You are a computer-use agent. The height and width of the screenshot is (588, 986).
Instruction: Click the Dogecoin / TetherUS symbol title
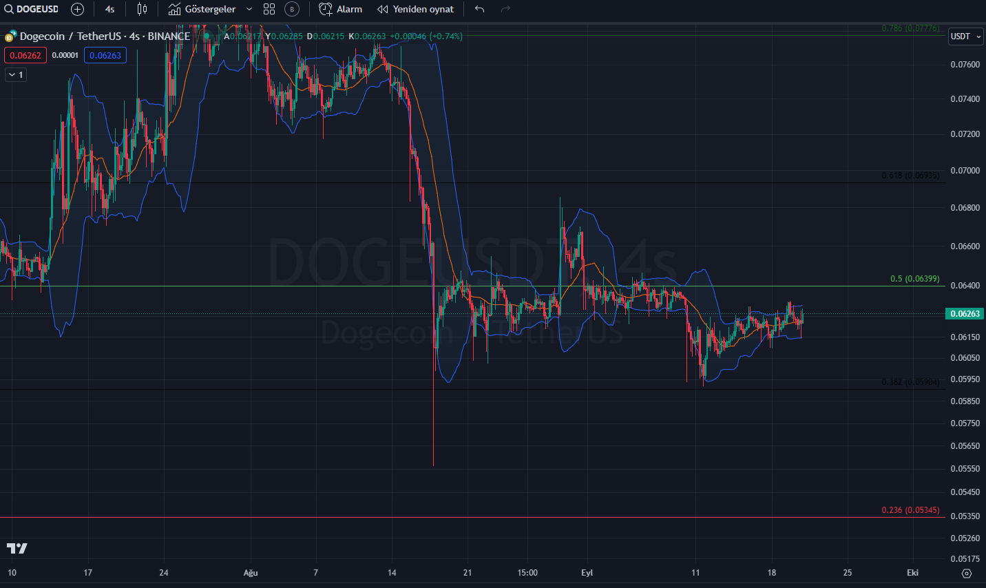[x=105, y=36]
